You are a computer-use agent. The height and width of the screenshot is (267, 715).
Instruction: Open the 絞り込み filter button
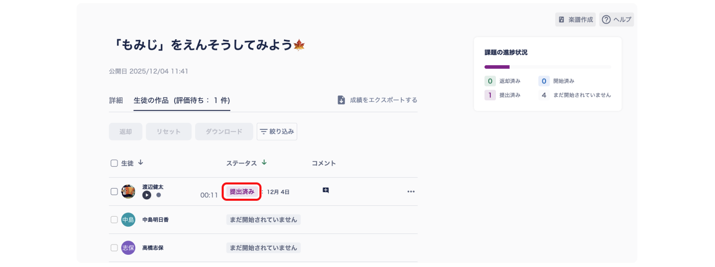[x=277, y=131]
